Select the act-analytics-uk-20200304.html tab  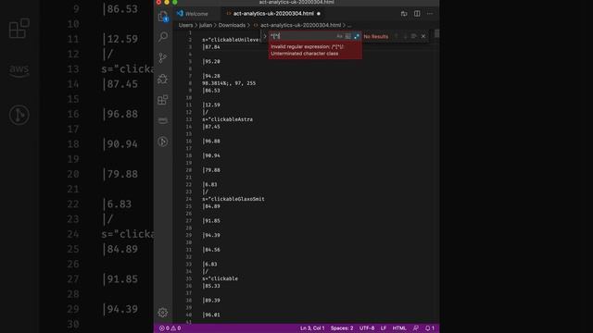point(273,14)
